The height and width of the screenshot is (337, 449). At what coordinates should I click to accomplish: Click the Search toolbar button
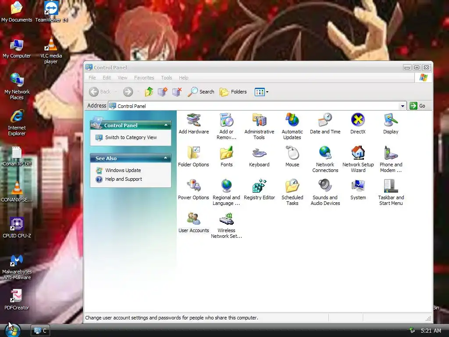click(x=201, y=92)
